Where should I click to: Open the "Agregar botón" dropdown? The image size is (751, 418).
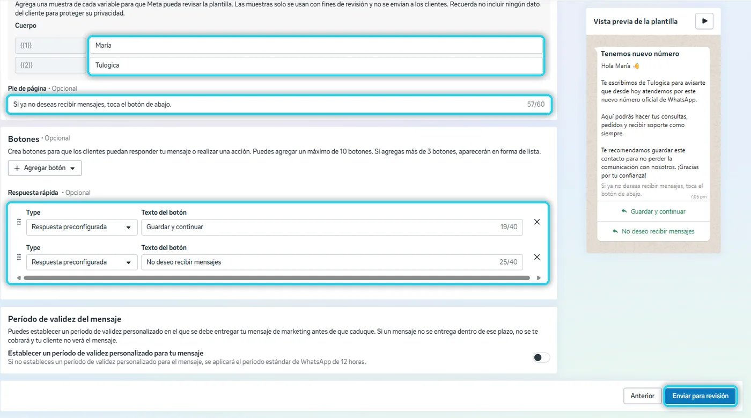45,168
